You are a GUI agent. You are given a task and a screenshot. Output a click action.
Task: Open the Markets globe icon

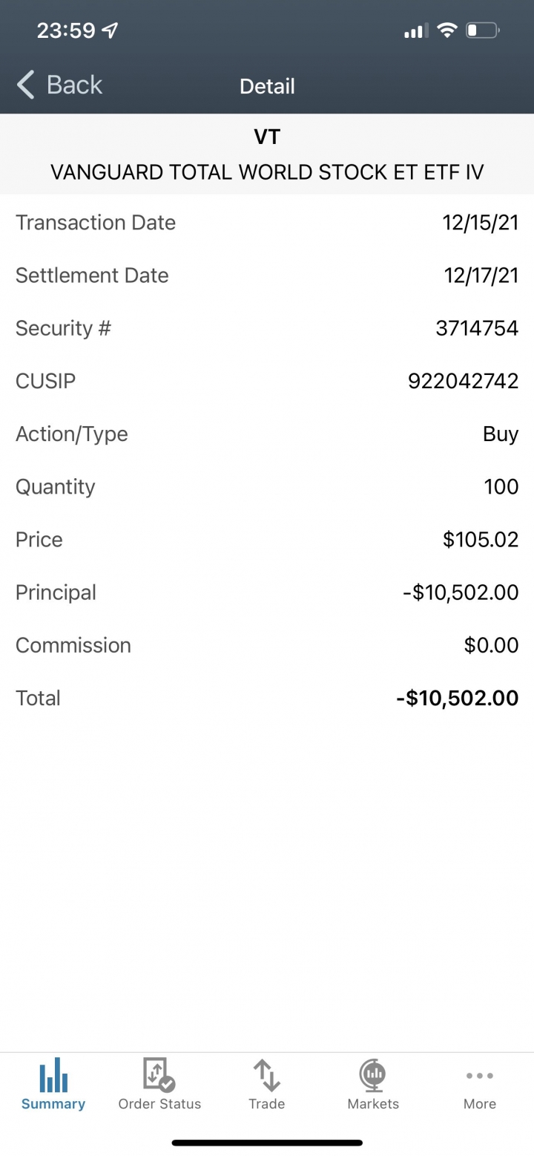[x=373, y=1075]
